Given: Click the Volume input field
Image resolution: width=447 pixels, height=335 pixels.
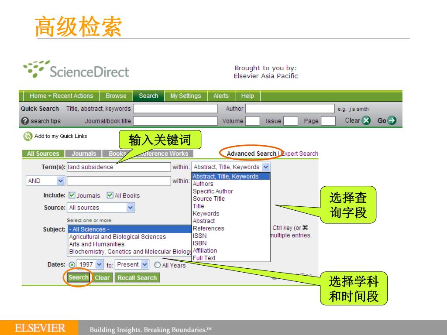Looking at the screenshot, I should coord(253,121).
